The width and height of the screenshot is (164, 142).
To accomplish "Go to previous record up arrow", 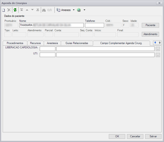I will pos(27,10).
